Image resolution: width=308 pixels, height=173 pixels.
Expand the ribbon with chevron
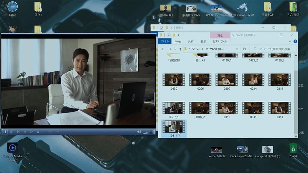pyautogui.click(x=290, y=42)
